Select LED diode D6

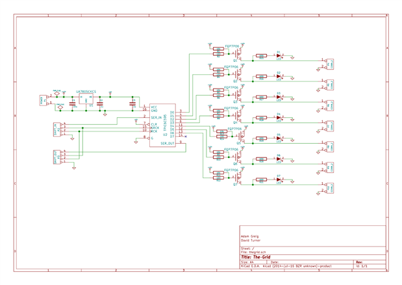(279, 159)
